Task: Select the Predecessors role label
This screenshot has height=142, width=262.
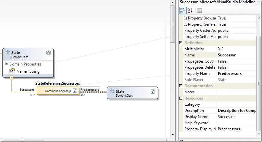Action: point(90,89)
